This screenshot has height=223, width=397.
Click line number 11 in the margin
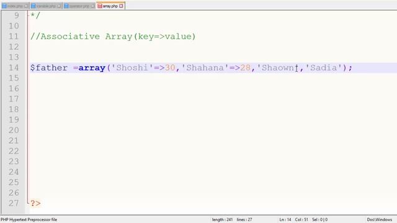pyautogui.click(x=14, y=37)
